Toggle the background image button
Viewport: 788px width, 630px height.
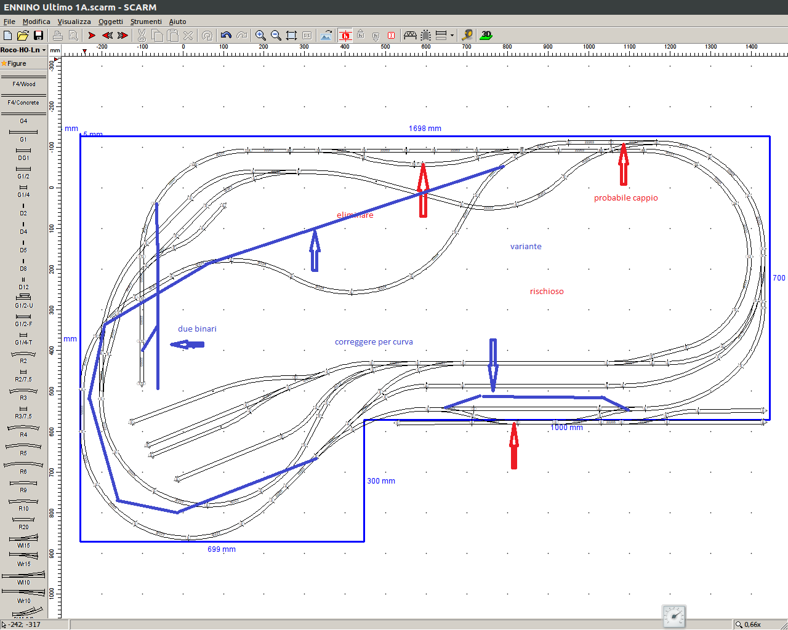[326, 35]
